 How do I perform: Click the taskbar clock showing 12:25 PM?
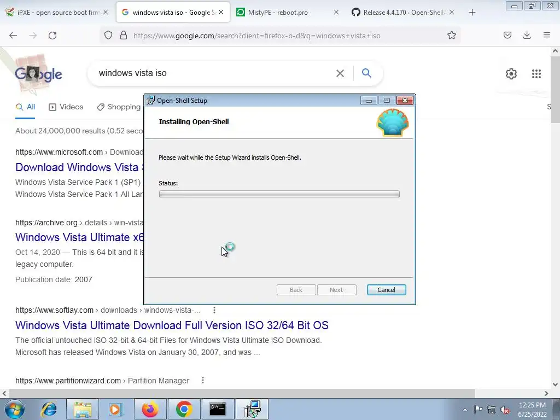[x=532, y=410]
